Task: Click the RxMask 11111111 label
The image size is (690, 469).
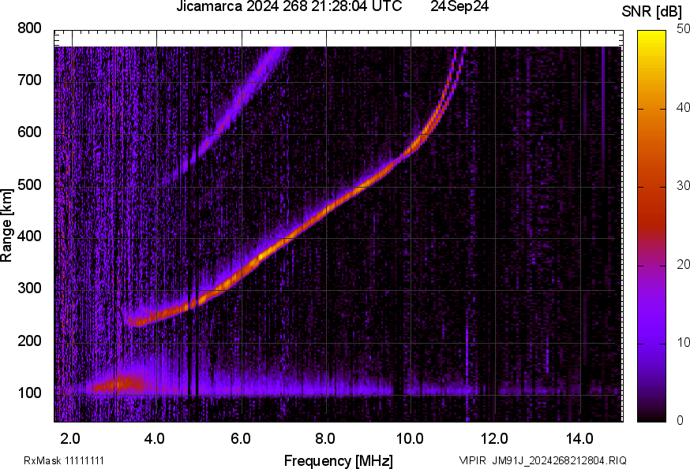Action: click(x=64, y=460)
